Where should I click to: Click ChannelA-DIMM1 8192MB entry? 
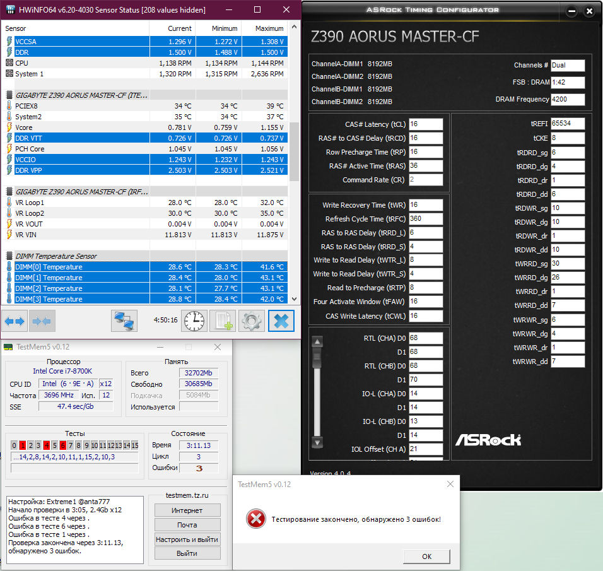351,64
